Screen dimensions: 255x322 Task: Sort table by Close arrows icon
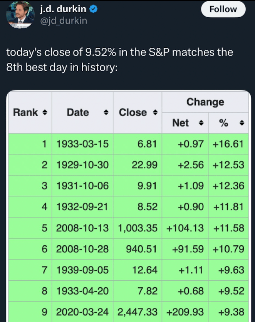tap(155, 112)
